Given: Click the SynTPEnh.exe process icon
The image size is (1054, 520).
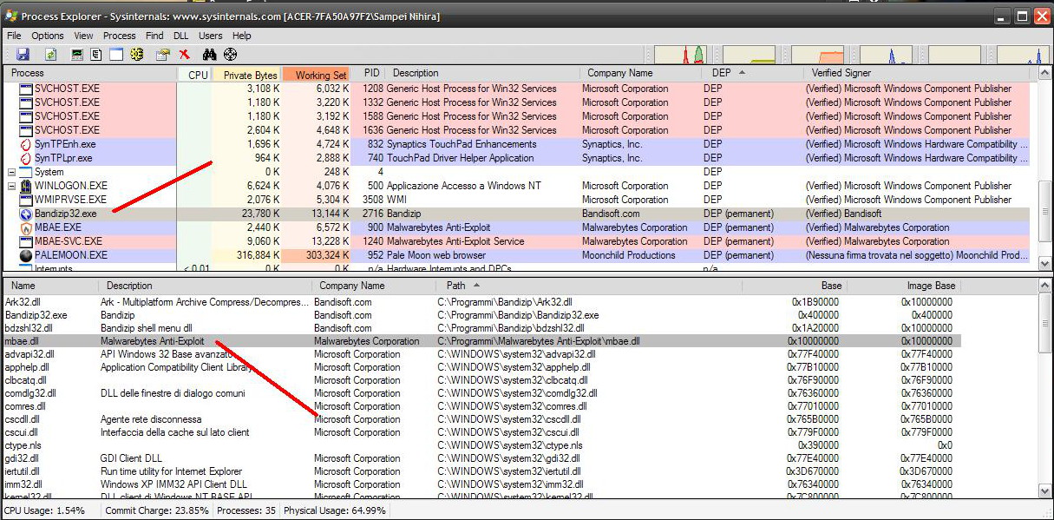Looking at the screenshot, I should point(26,144).
